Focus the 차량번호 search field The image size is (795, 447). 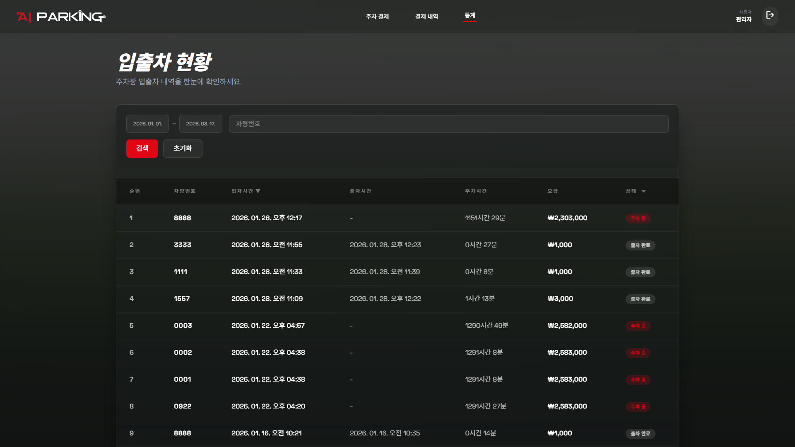pos(448,124)
